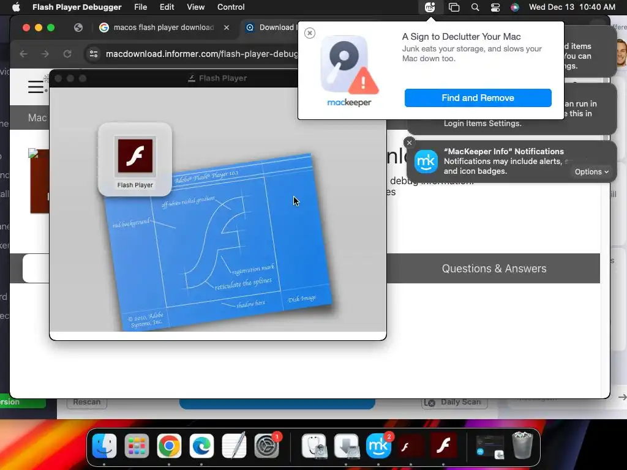This screenshot has width=627, height=470.
Task: Open the hamburger menu on the webpage
Action: coord(36,86)
